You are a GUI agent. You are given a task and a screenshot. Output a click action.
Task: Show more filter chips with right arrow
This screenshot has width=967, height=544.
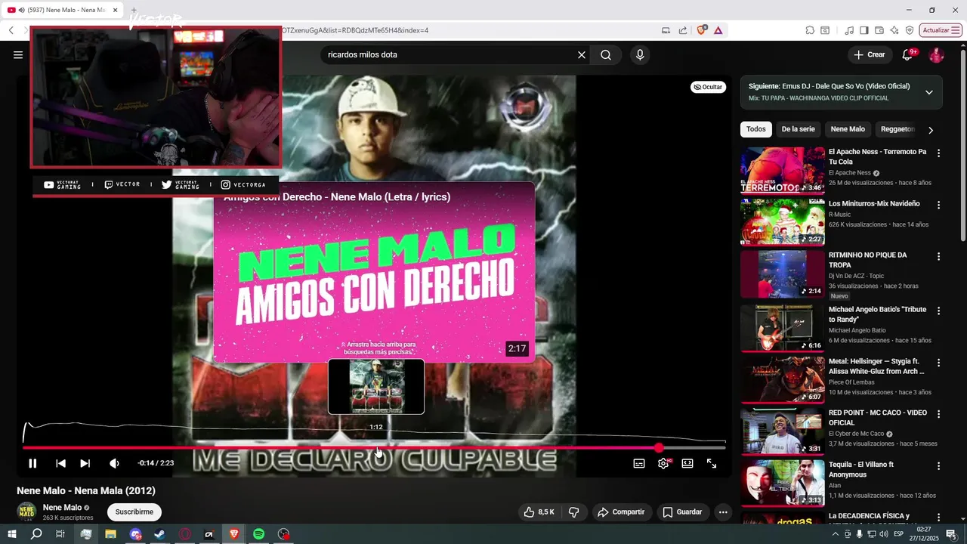pos(931,130)
